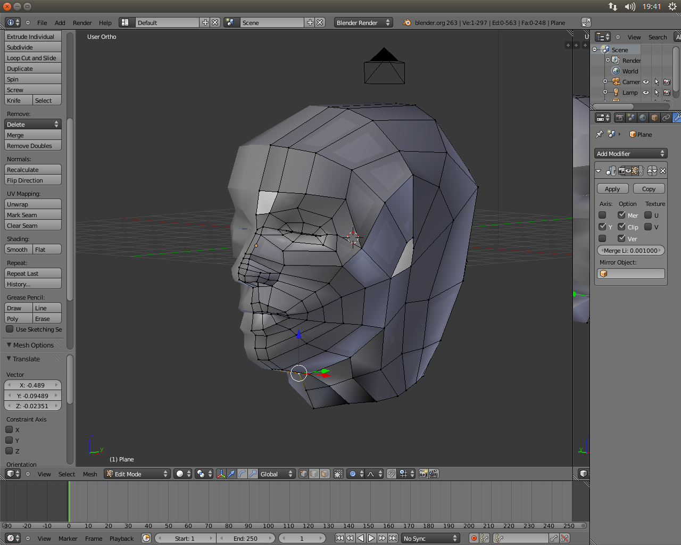This screenshot has width=681, height=545.
Task: Toggle Camera visibility eye in outliner
Action: [646, 82]
